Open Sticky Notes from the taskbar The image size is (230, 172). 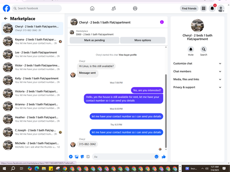(x=51, y=168)
